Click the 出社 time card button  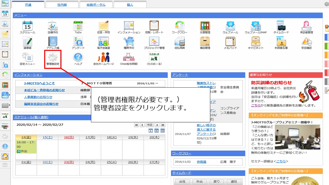[182, 182]
